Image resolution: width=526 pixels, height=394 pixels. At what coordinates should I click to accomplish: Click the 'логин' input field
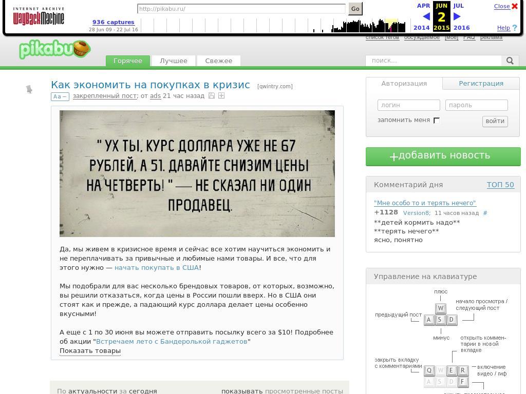click(408, 105)
